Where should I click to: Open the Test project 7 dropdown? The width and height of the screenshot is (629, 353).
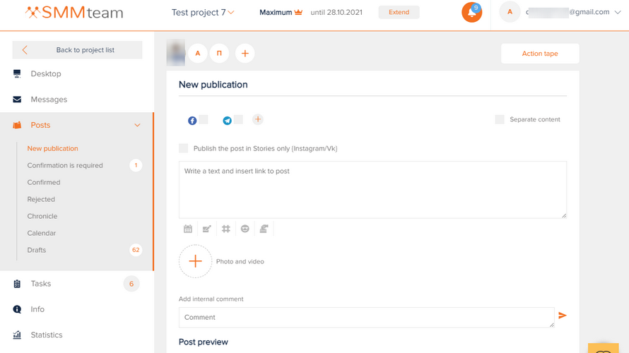coord(203,13)
